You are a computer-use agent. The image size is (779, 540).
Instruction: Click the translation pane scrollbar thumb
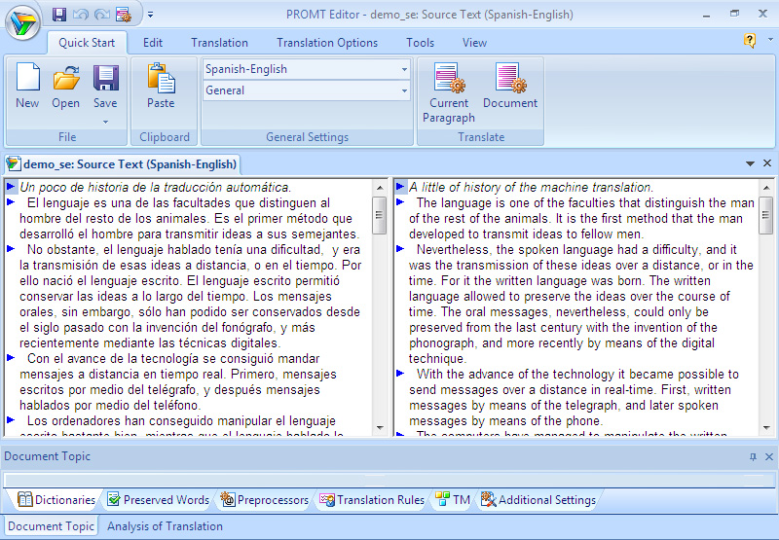pyautogui.click(x=765, y=215)
